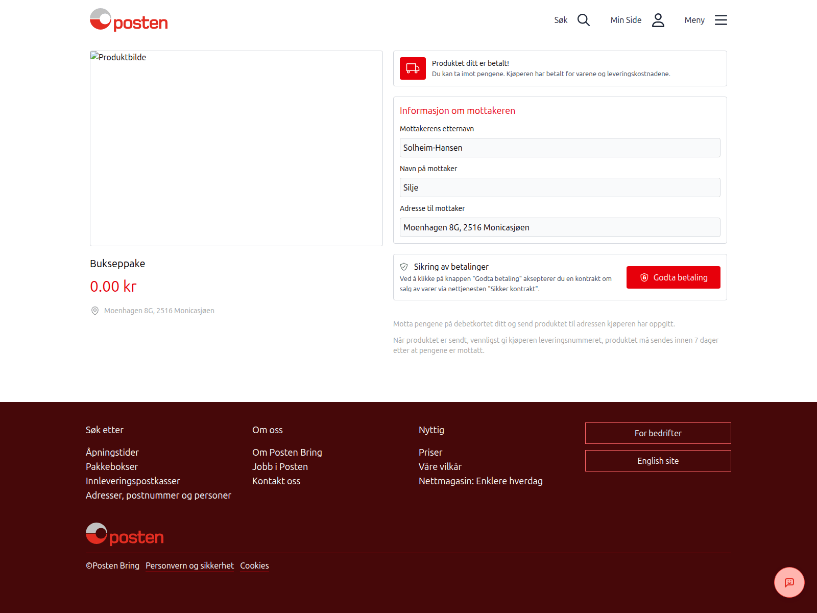Click the grey Moenhagen 8G address text

(159, 311)
